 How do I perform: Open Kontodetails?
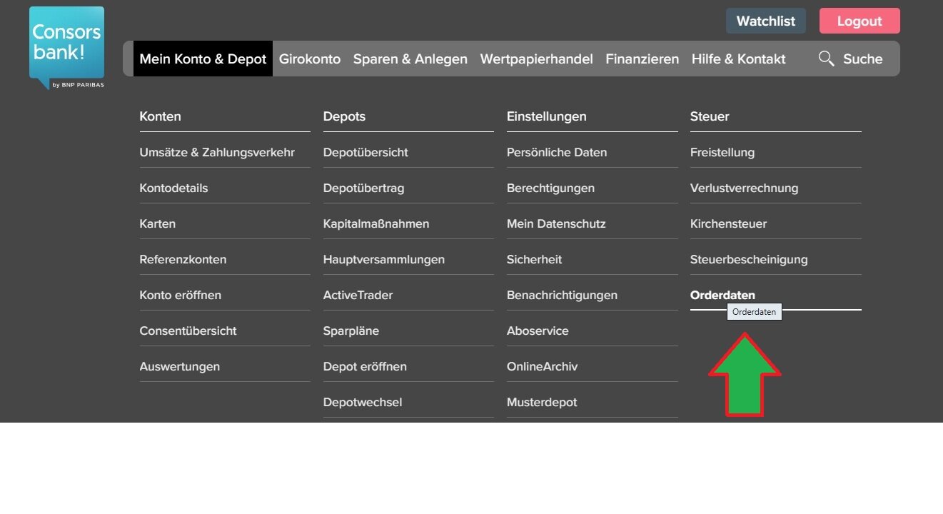point(173,188)
